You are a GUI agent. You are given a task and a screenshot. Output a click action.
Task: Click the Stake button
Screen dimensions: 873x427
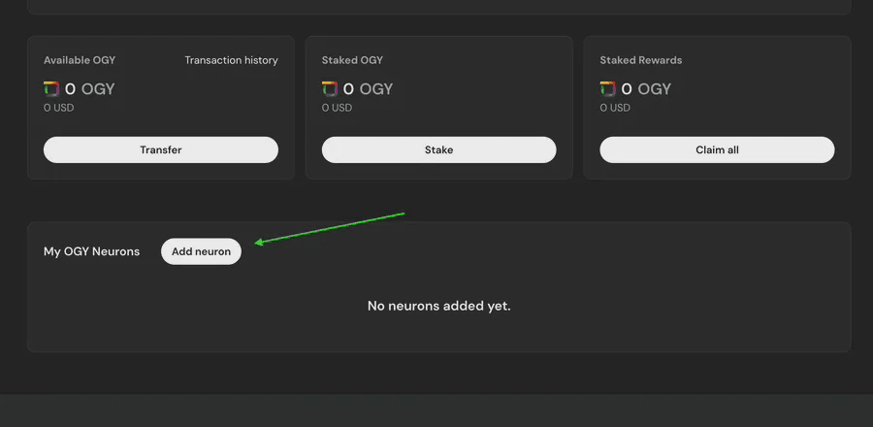pyautogui.click(x=438, y=149)
